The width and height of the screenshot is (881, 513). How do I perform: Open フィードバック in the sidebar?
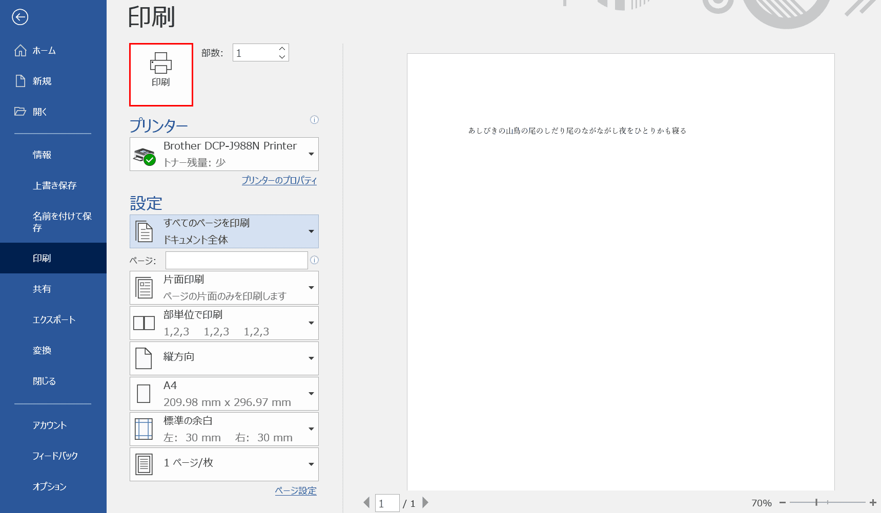[x=53, y=456]
